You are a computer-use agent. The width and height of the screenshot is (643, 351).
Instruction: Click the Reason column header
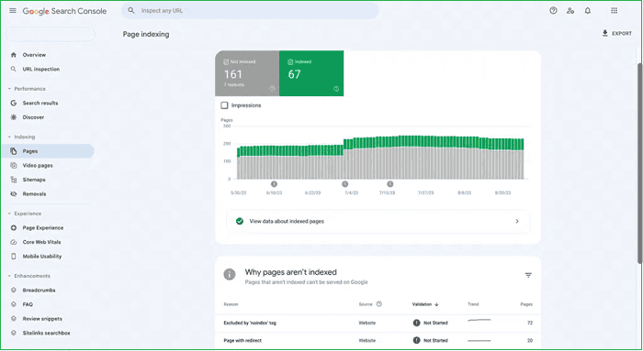[231, 304]
